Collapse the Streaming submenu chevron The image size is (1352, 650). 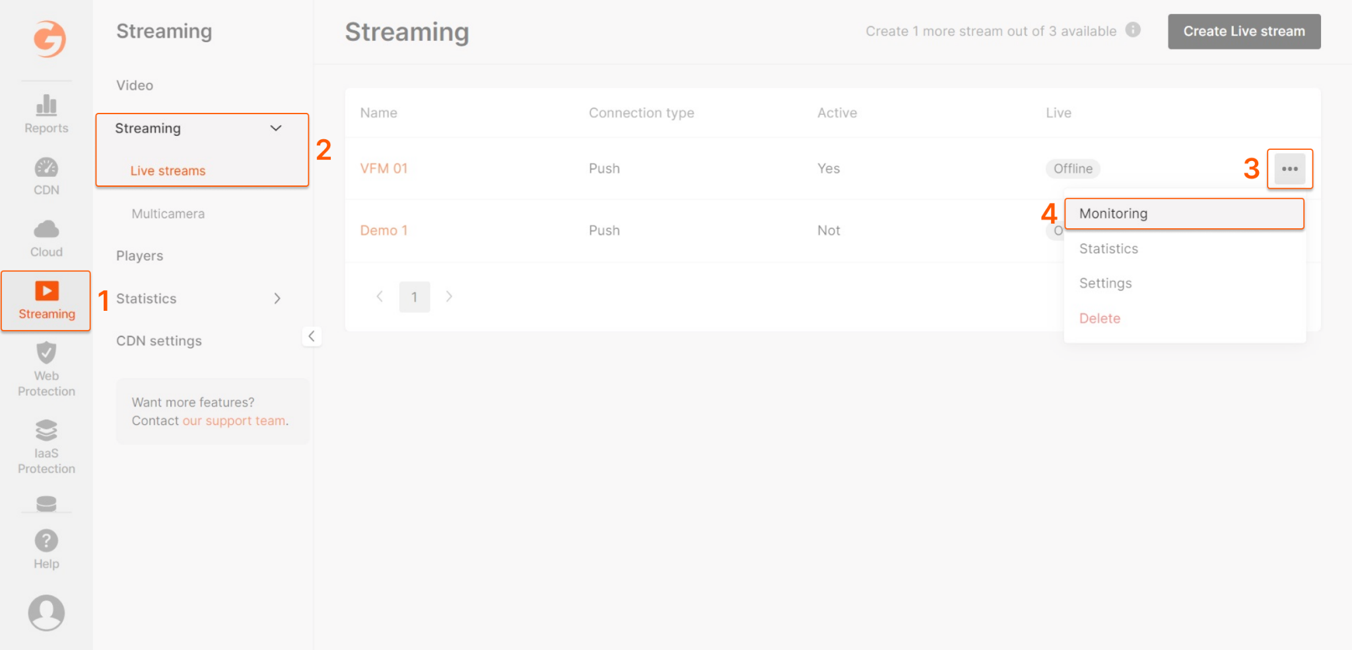pyautogui.click(x=276, y=128)
